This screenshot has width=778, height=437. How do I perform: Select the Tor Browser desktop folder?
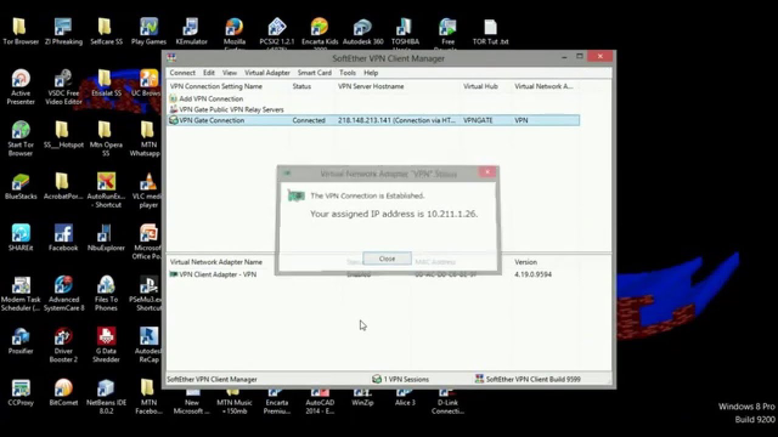[x=21, y=32]
